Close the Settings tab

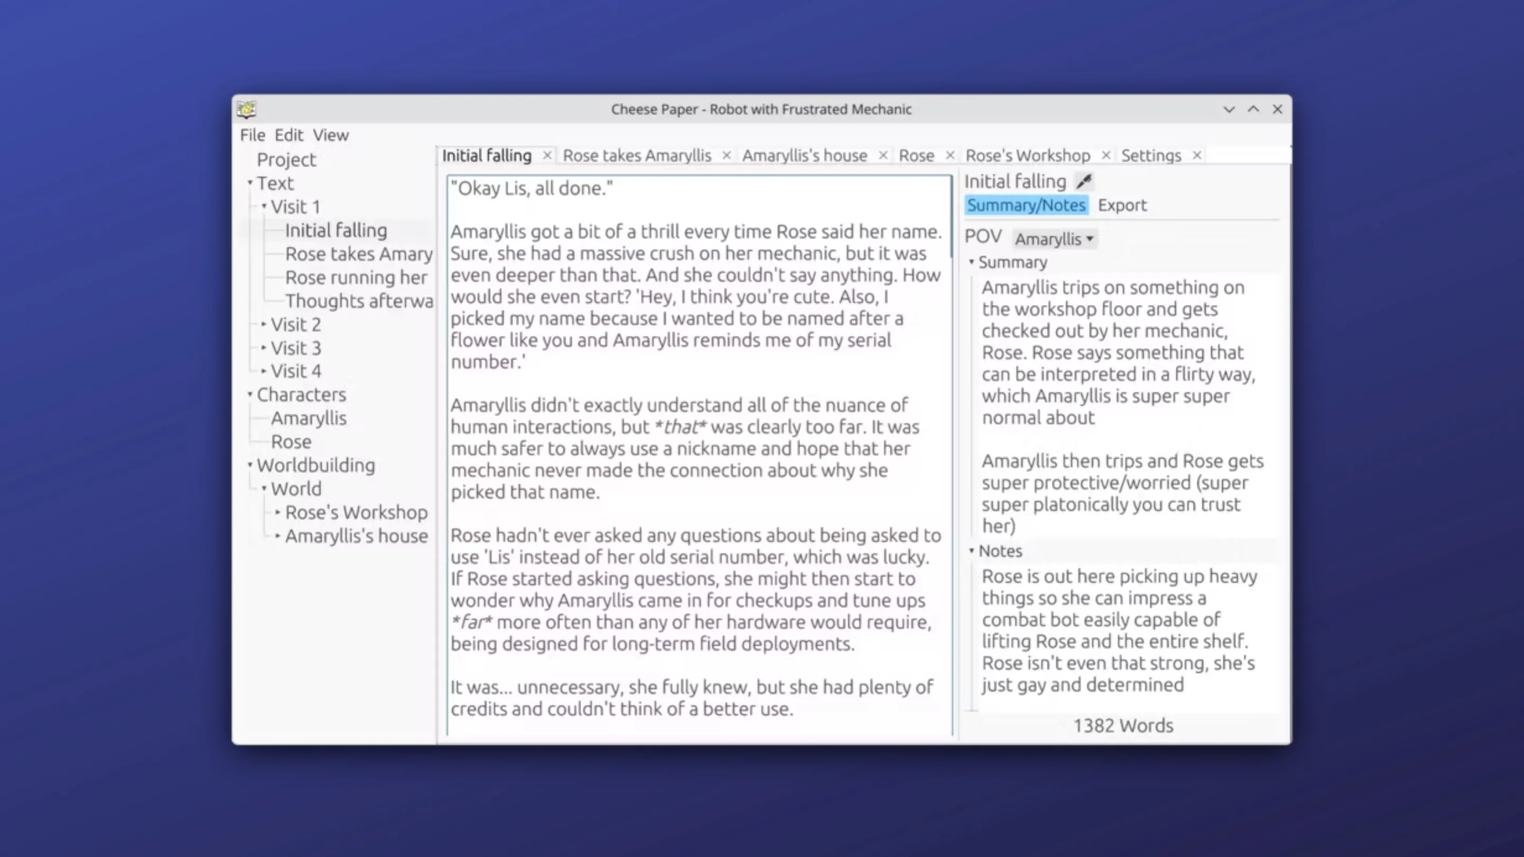point(1197,156)
